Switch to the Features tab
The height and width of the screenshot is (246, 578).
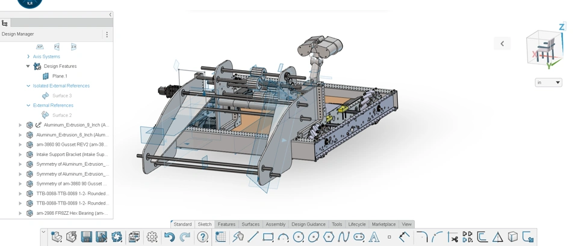(226, 224)
